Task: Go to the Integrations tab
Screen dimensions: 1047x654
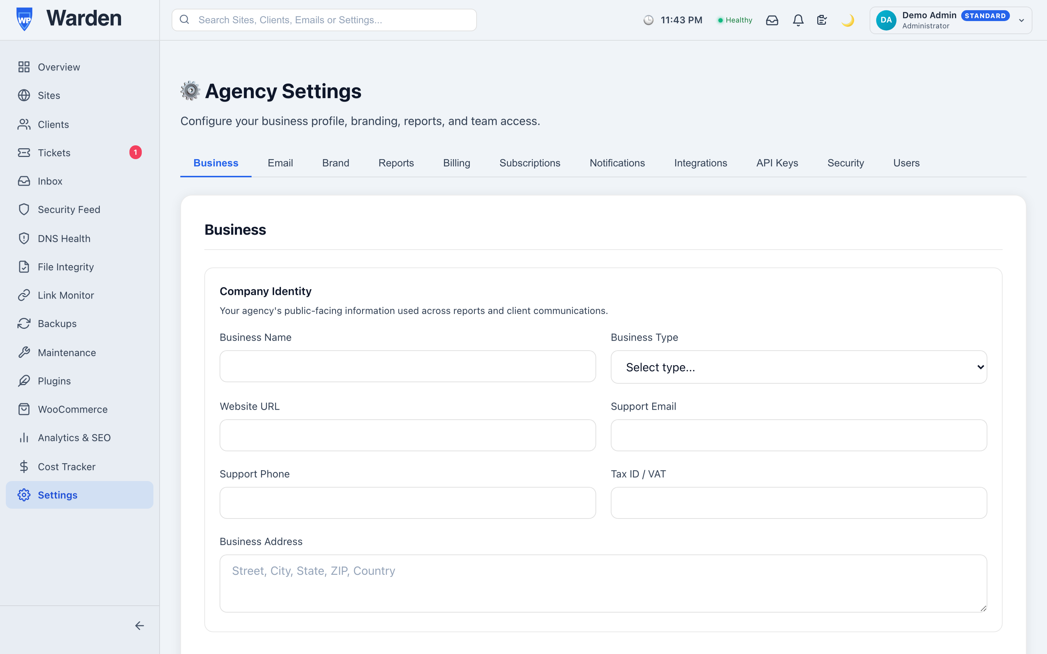Action: click(x=701, y=163)
